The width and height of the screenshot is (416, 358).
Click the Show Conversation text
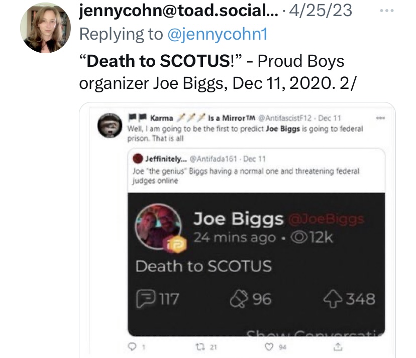316,333
